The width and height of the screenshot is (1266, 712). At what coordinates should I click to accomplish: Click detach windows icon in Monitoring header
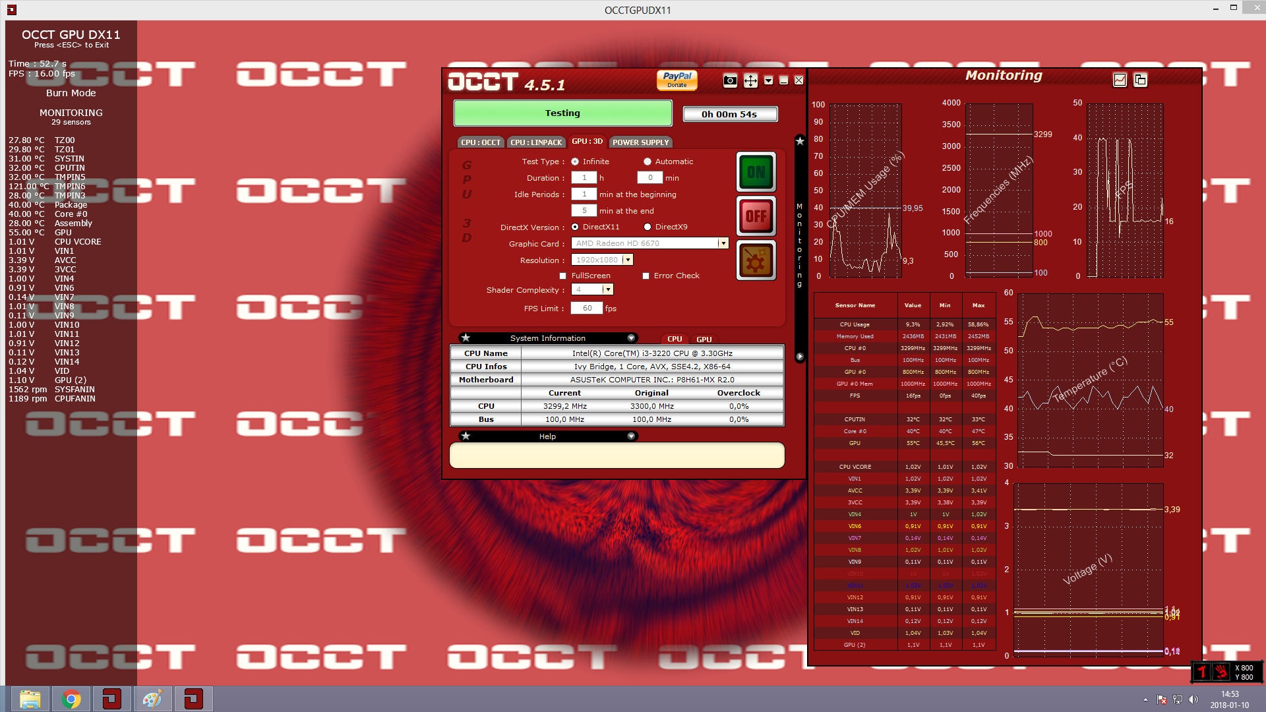1140,80
